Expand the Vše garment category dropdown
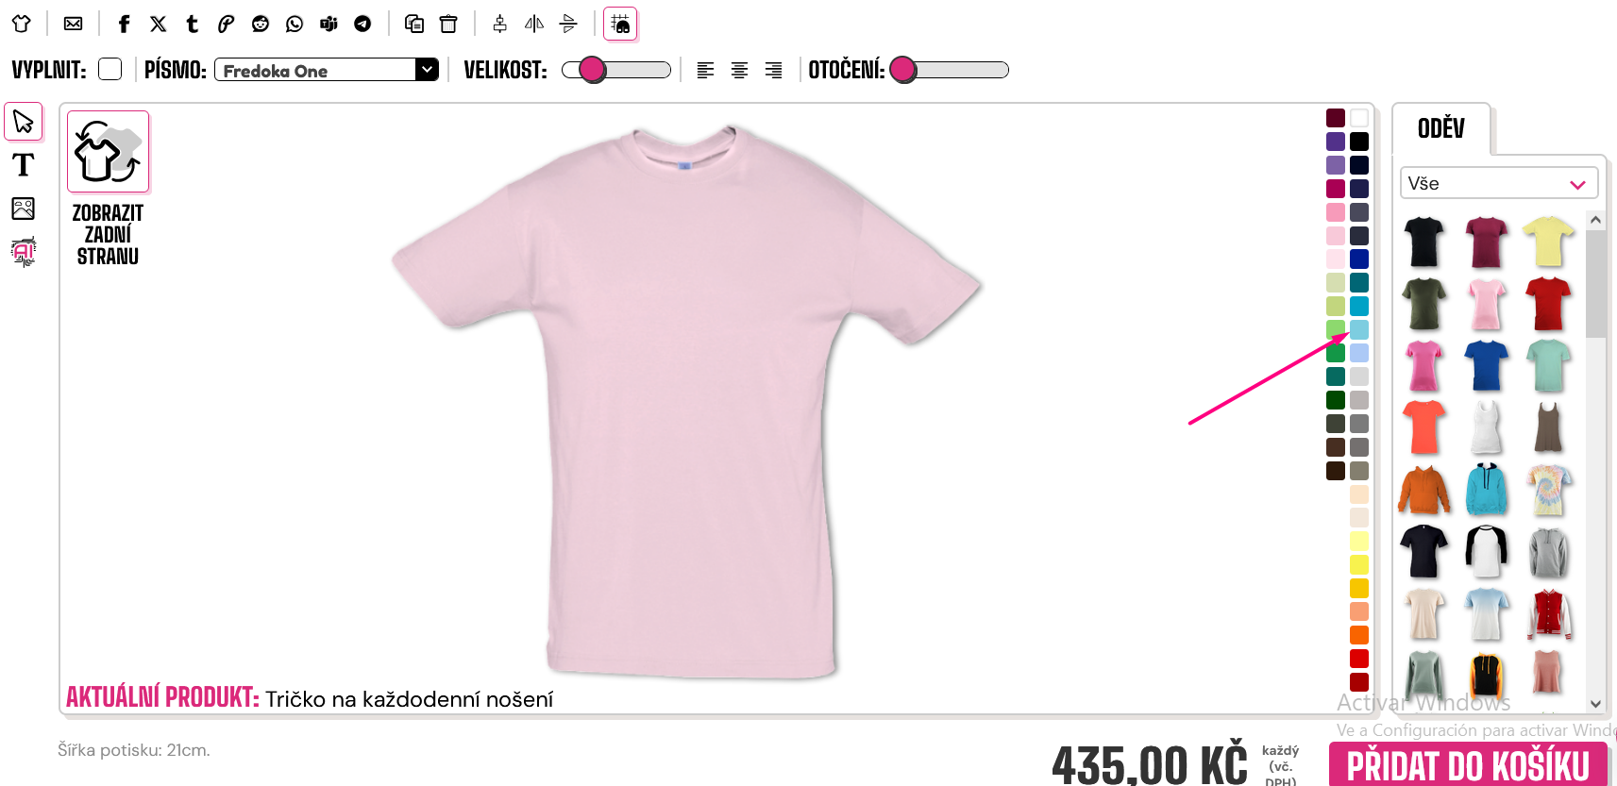The height and width of the screenshot is (786, 1617). click(x=1498, y=183)
